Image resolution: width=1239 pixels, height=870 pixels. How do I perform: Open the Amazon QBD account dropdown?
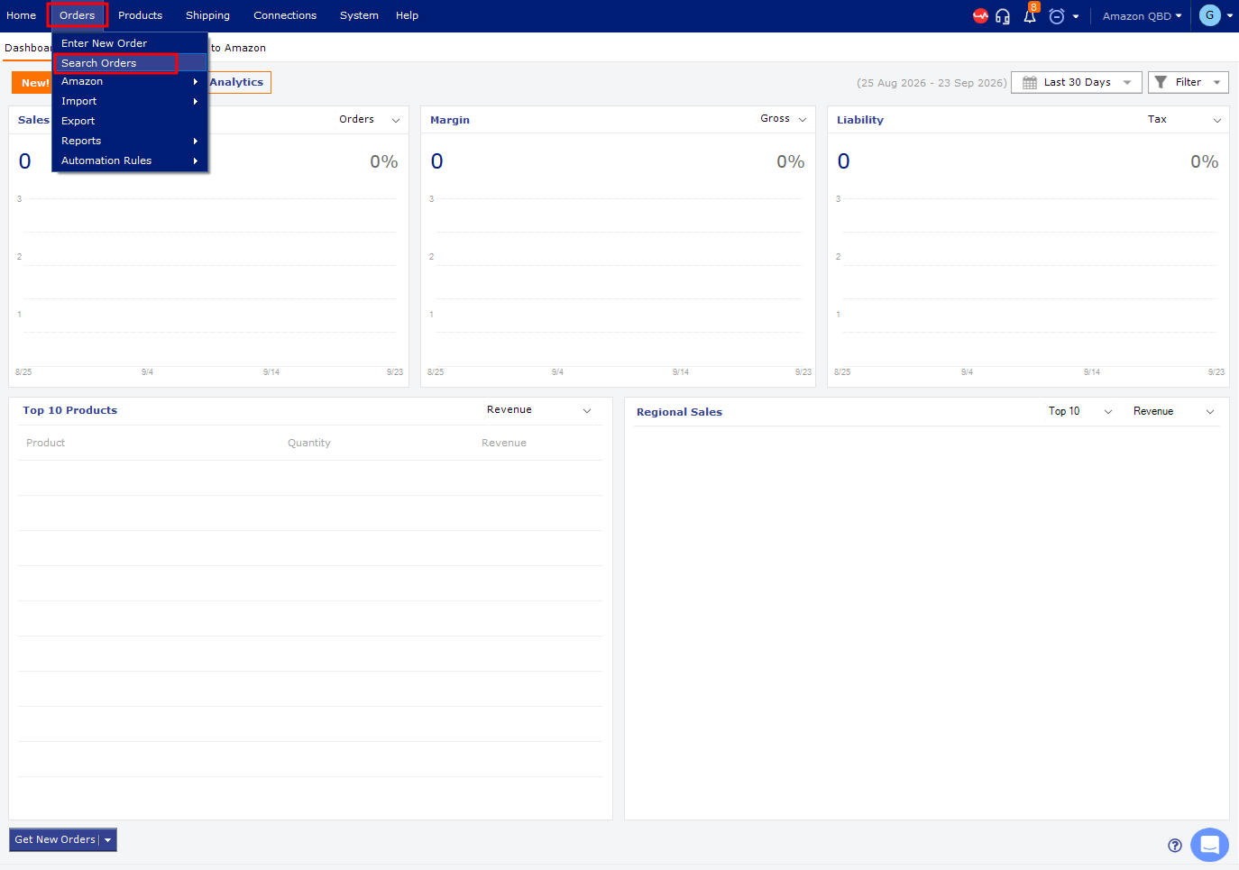coord(1142,16)
